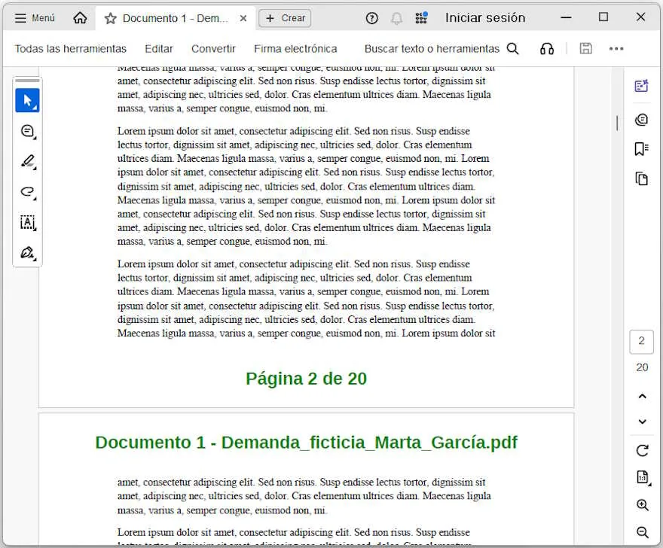Switch to Documento 1 - Dem... tab

[175, 18]
